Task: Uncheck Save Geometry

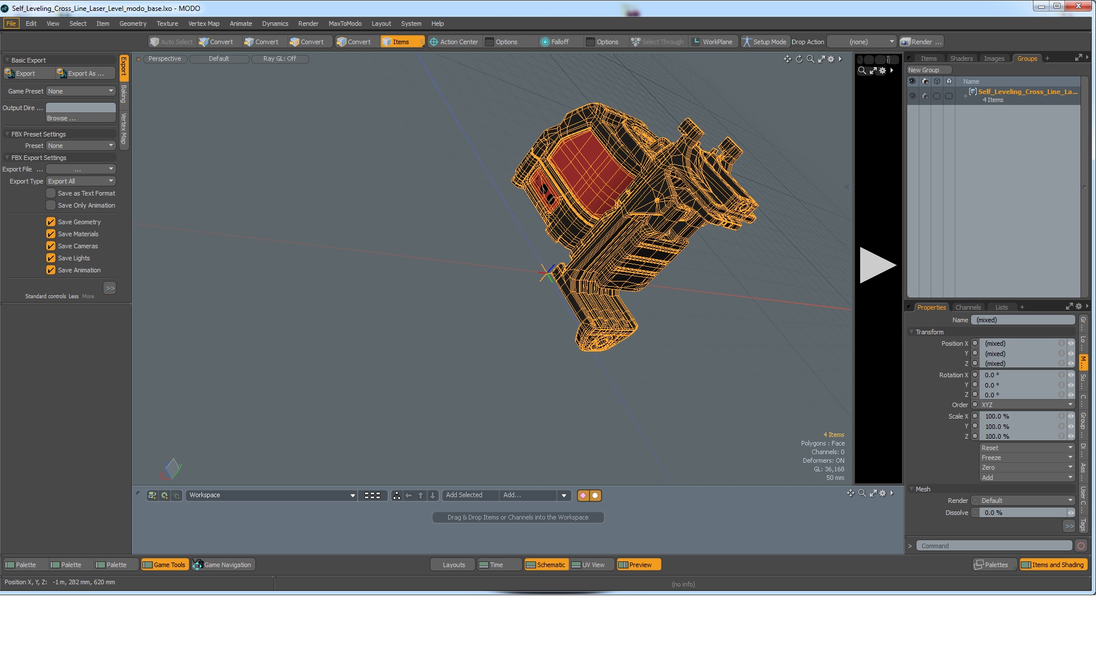Action: 51,222
